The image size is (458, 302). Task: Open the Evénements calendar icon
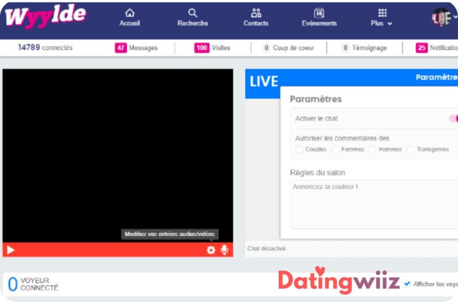point(319,13)
